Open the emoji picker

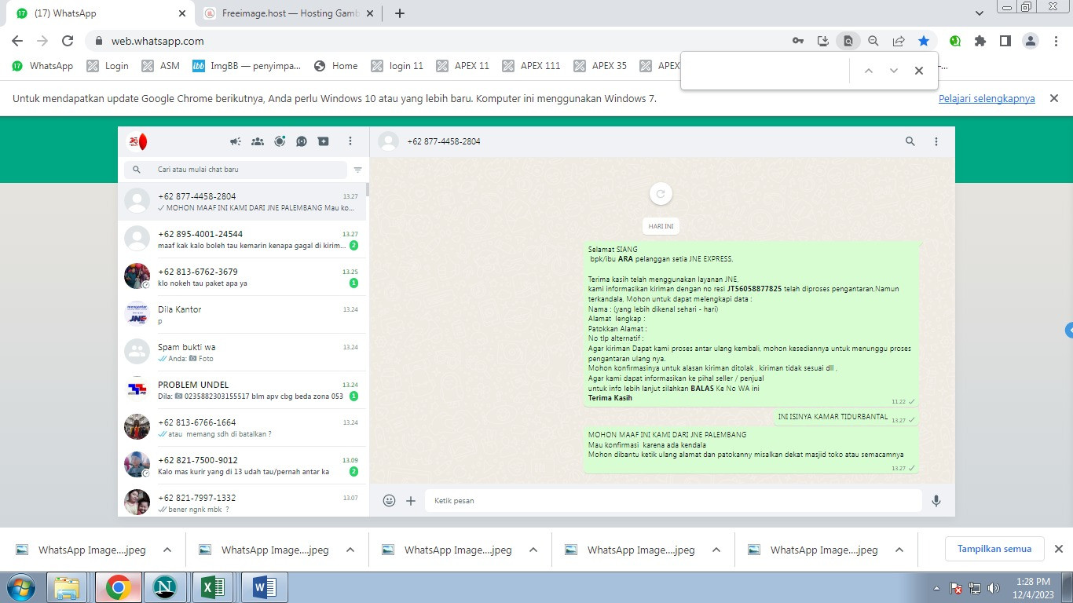[x=389, y=500]
